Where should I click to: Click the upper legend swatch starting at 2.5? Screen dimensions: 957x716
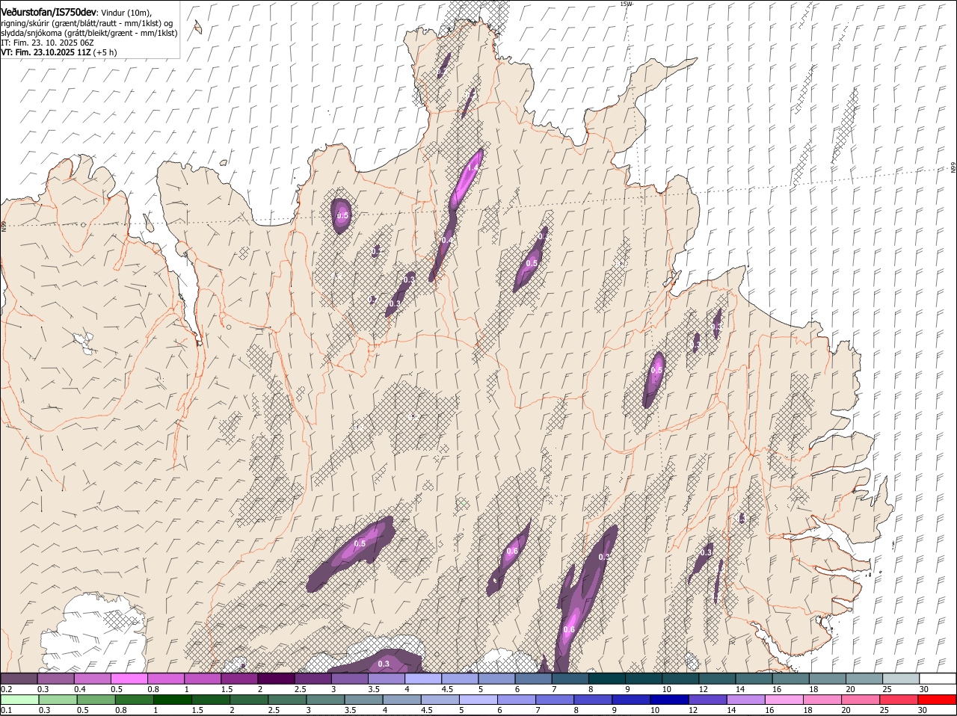313,678
